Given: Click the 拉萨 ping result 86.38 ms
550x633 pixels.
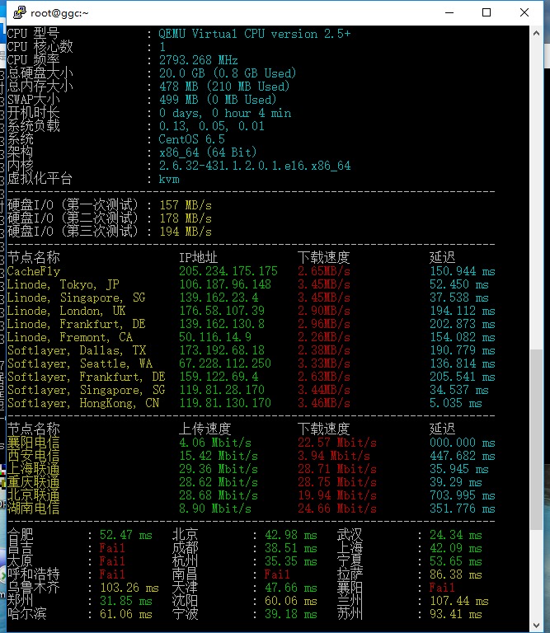Looking at the screenshot, I should pos(456,574).
